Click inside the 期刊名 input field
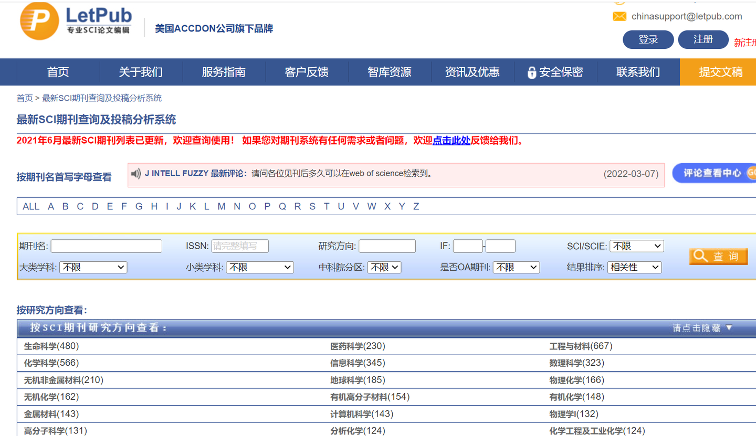The width and height of the screenshot is (756, 436). [x=106, y=246]
